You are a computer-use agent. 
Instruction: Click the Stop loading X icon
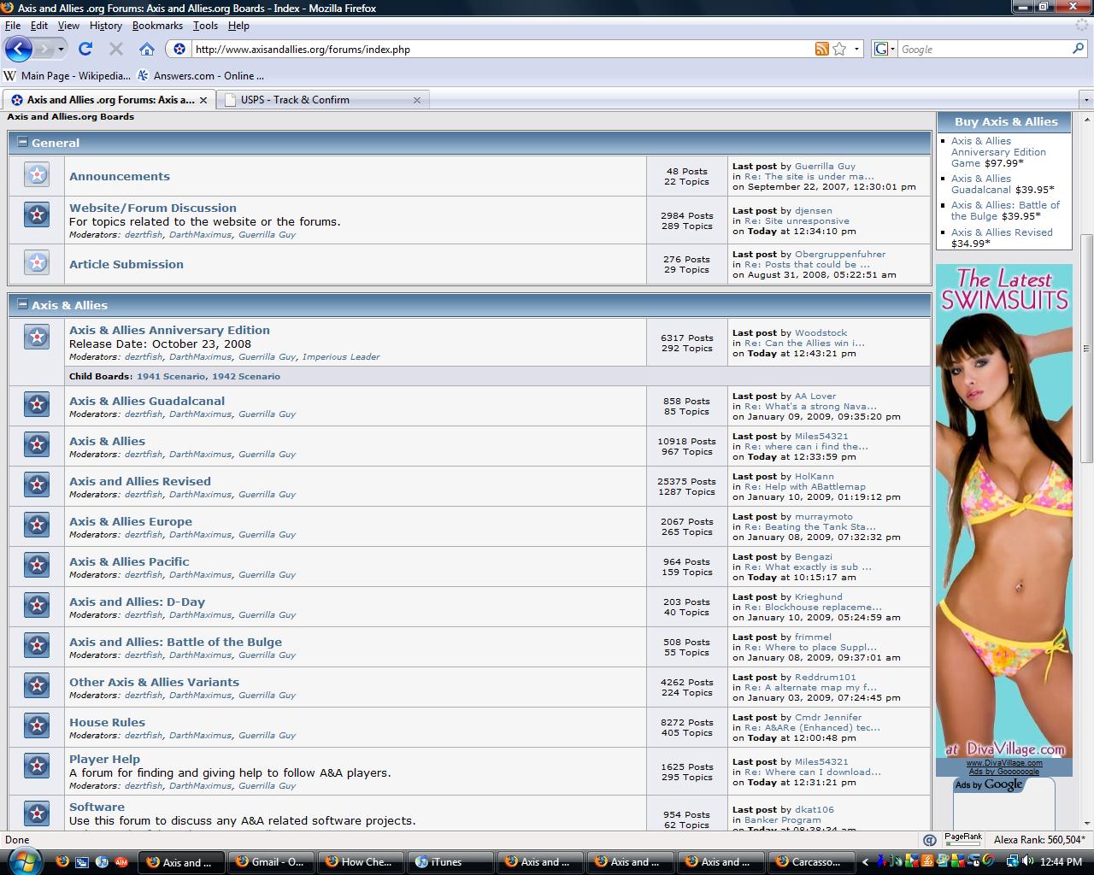[x=116, y=49]
